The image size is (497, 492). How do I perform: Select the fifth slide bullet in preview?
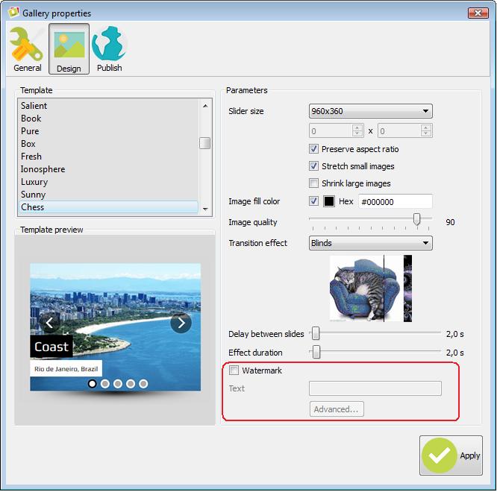pyautogui.click(x=143, y=384)
